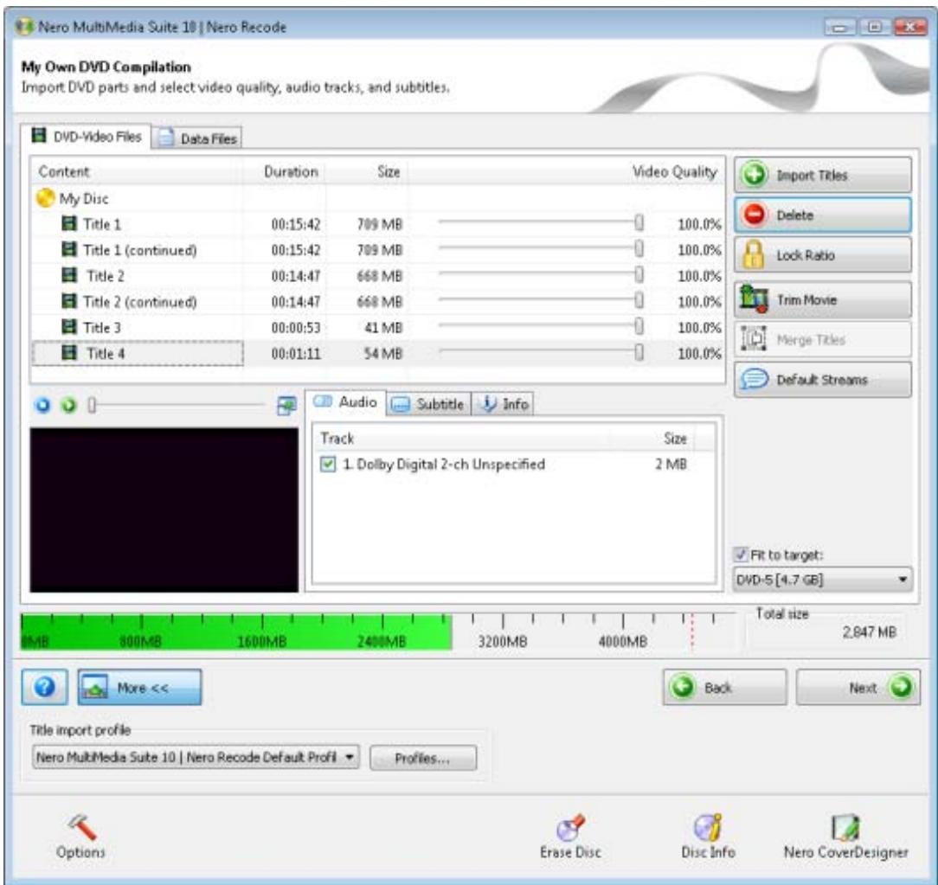The height and width of the screenshot is (885, 938).
Task: Open Default Streams settings
Action: tap(823, 379)
